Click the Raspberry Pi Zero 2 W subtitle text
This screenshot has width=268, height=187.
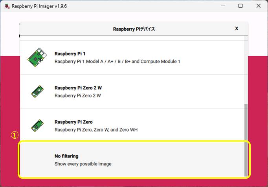pyautogui.click(x=77, y=95)
